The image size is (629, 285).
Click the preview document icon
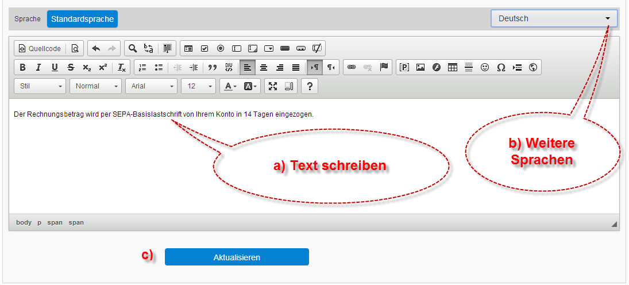pyautogui.click(x=75, y=49)
